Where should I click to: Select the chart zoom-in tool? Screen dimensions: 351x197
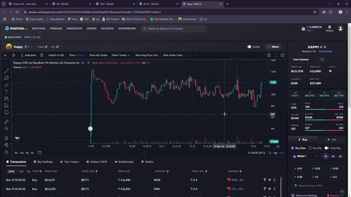[6, 129]
